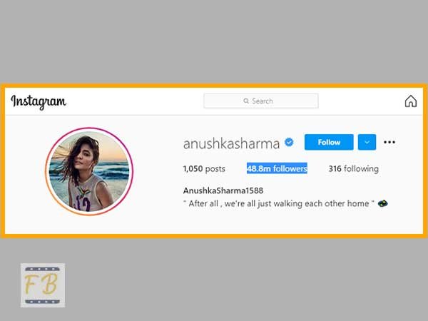Click the magnifier icon in the search box
Image resolution: width=428 pixels, height=321 pixels.
[246, 101]
